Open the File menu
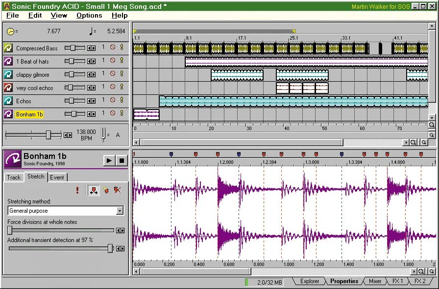Image resolution: width=439 pixels, height=289 pixels. tap(13, 15)
